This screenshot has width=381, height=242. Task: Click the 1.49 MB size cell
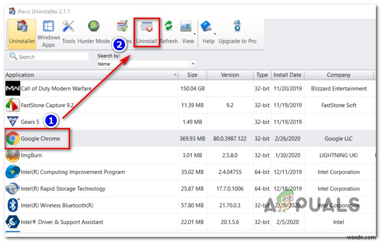click(x=192, y=122)
